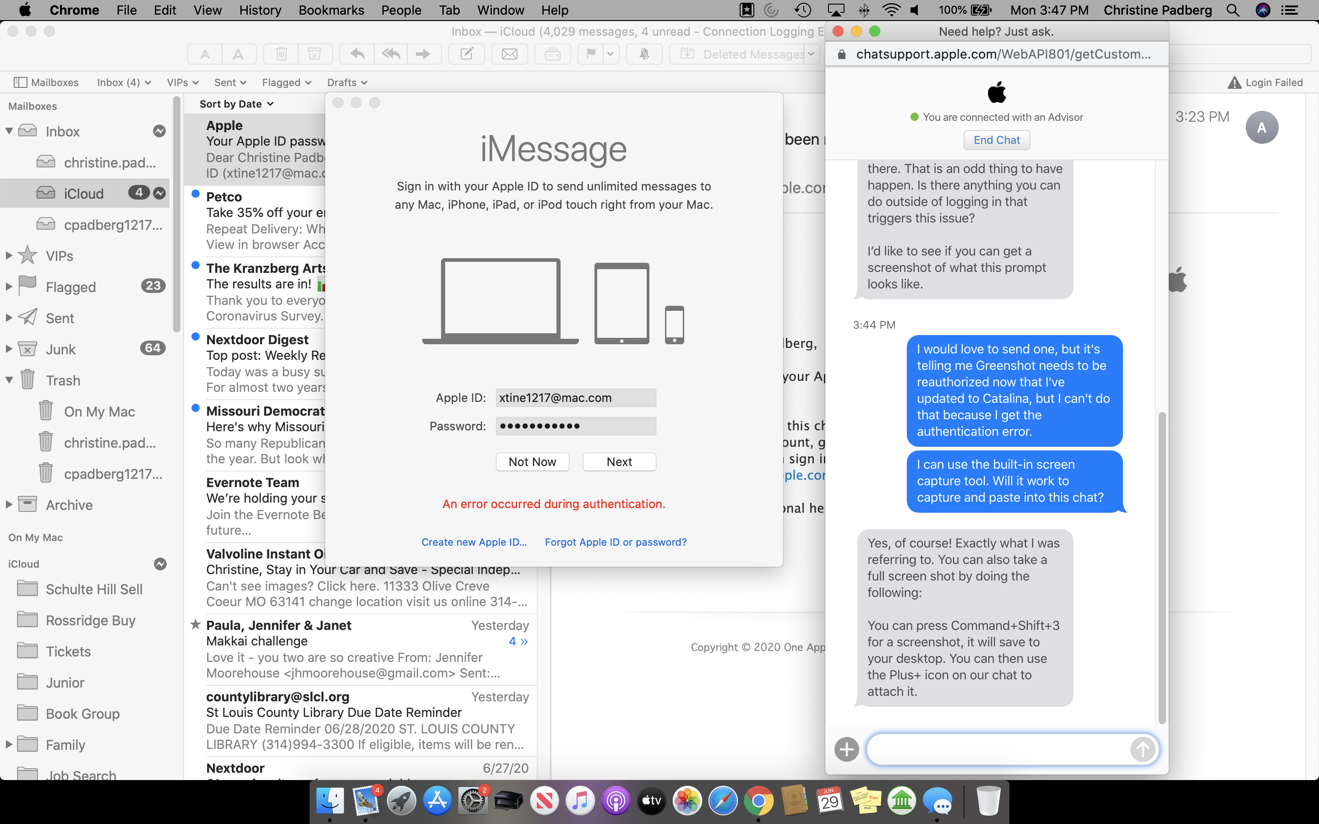This screenshot has width=1319, height=824.
Task: Open the Sort by Date dropdown
Action: point(236,104)
